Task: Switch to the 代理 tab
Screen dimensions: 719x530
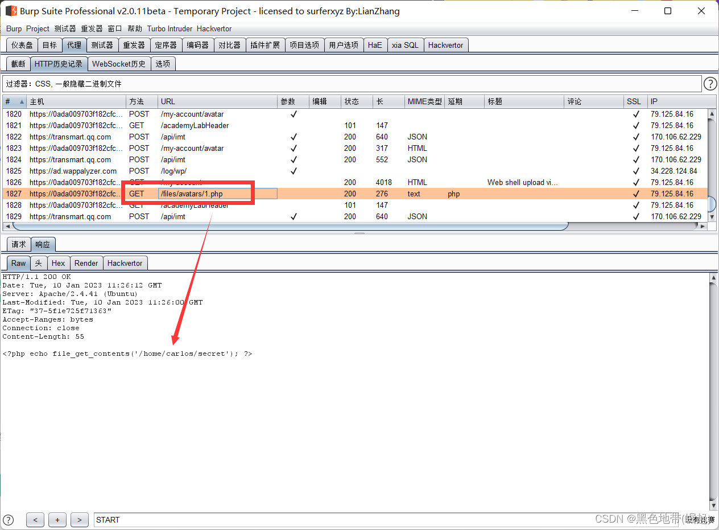Action: pos(74,45)
